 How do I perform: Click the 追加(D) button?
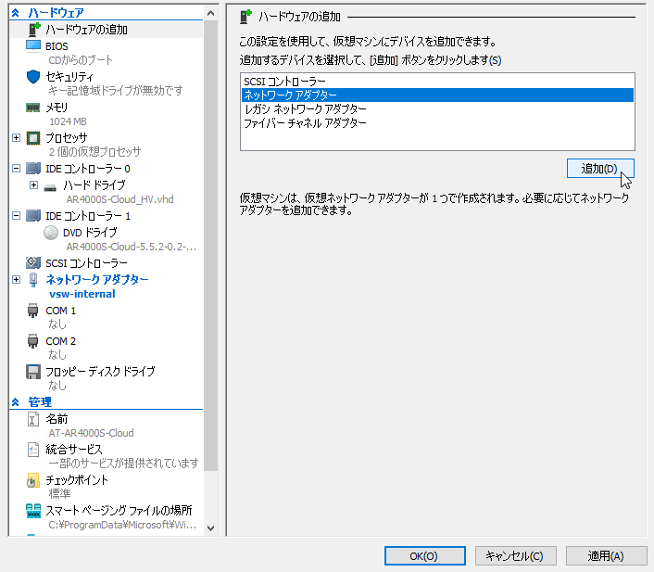pyautogui.click(x=600, y=168)
